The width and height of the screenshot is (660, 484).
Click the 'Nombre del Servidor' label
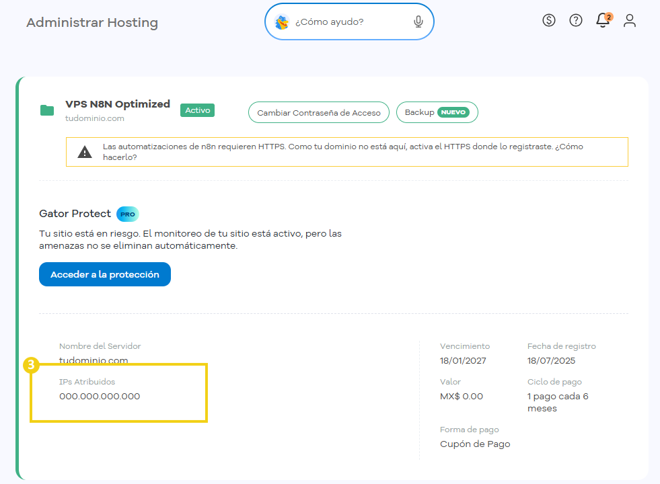tap(100, 346)
